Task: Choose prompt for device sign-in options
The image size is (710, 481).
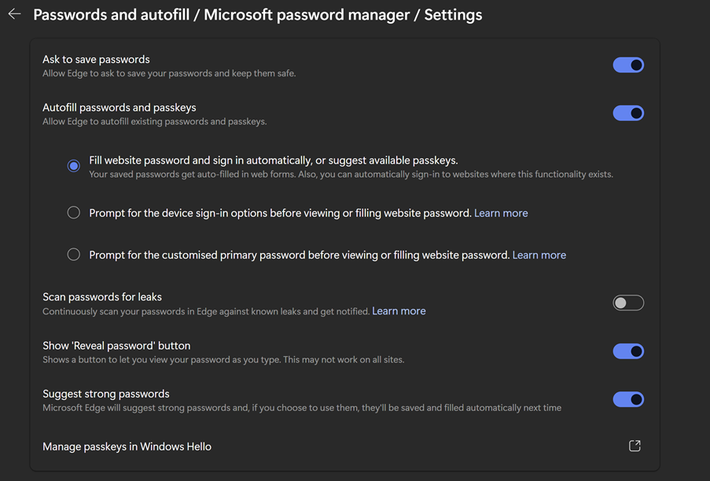Action: (x=73, y=212)
